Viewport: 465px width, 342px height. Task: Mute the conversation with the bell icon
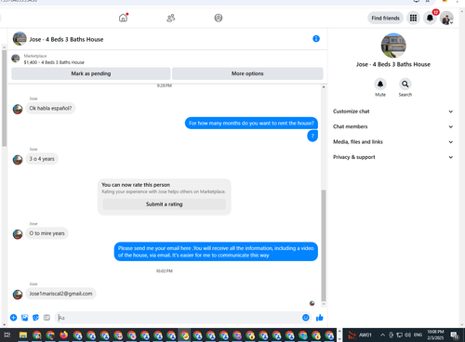pos(380,84)
